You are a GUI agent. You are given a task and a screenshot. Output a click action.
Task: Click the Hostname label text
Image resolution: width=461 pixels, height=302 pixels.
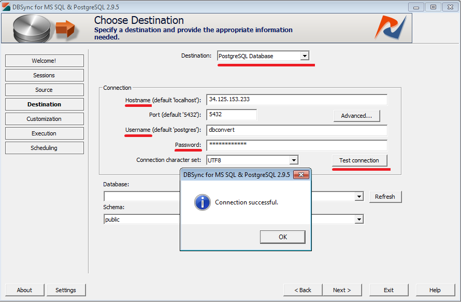(x=163, y=100)
